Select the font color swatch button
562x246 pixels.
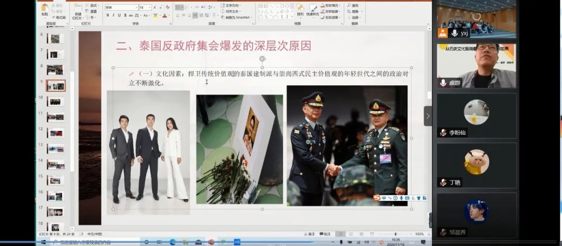pyautogui.click(x=164, y=16)
